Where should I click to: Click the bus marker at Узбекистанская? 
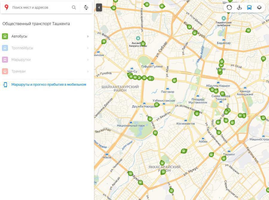tap(156, 104)
